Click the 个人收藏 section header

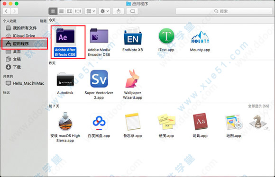click(x=10, y=21)
